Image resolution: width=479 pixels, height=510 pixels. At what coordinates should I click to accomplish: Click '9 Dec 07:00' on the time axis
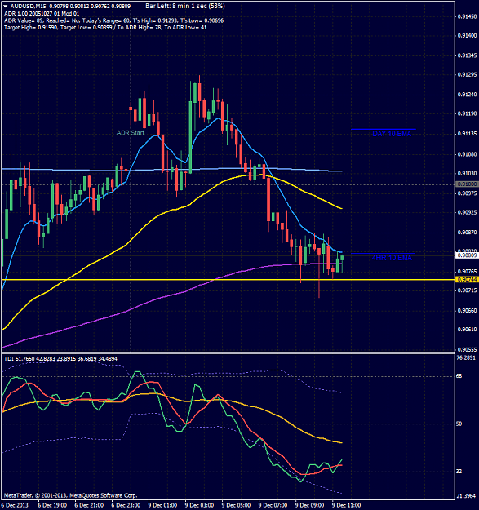tap(273, 505)
